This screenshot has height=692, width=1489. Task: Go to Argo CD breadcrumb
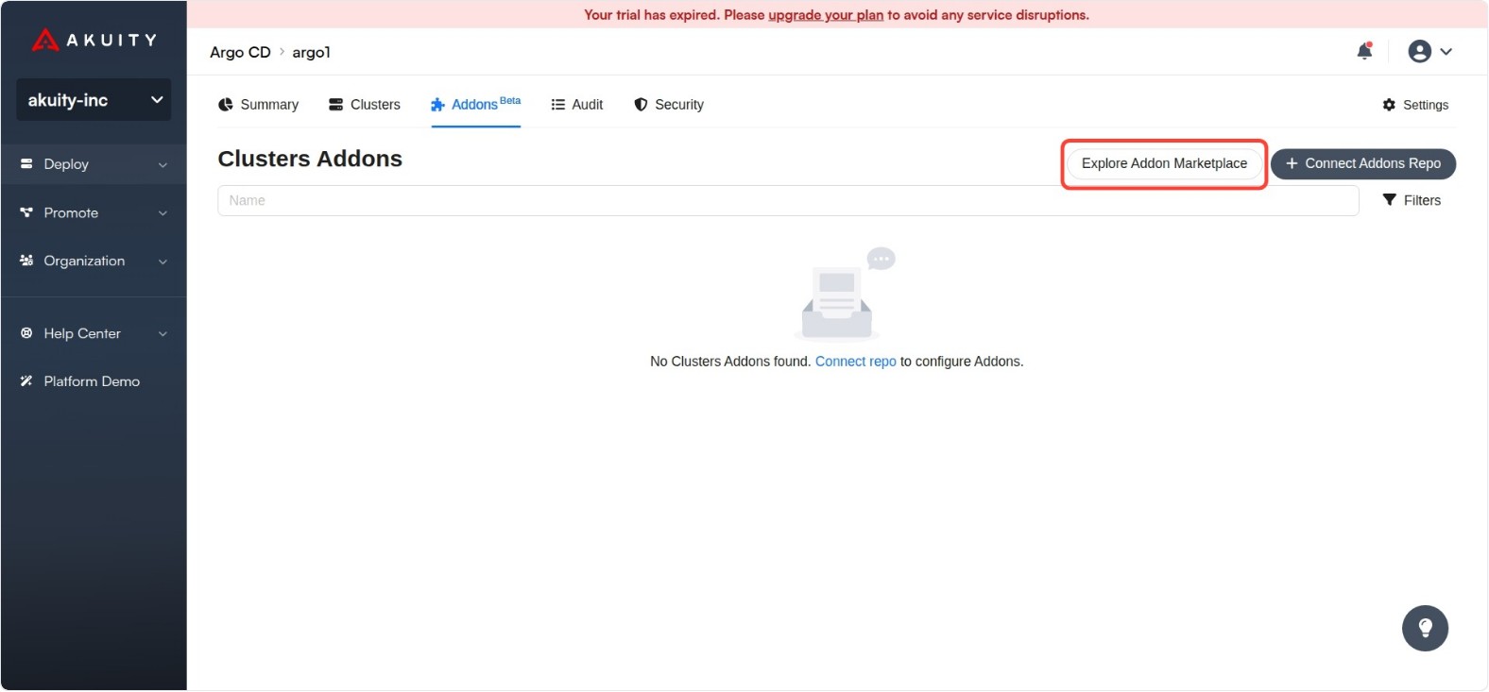(x=240, y=52)
